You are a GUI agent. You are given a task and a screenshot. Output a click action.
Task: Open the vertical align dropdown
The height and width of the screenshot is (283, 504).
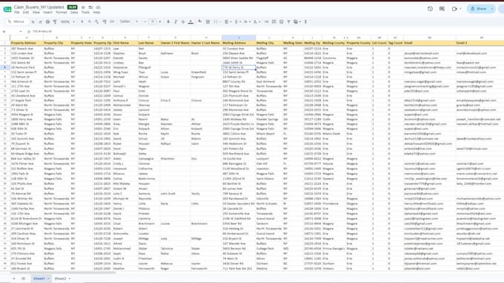[x=237, y=21]
